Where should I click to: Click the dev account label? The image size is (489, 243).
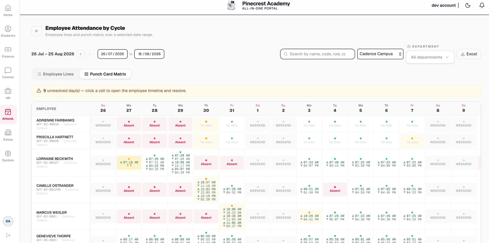point(444,5)
